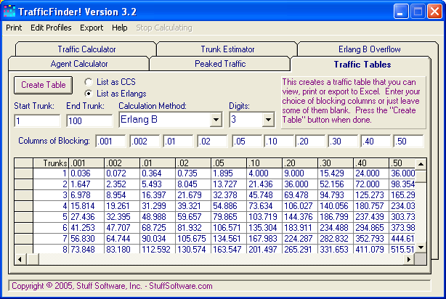The image size is (446, 299).
Task: Click the table cell 282.832
Action: click(x=336, y=239)
